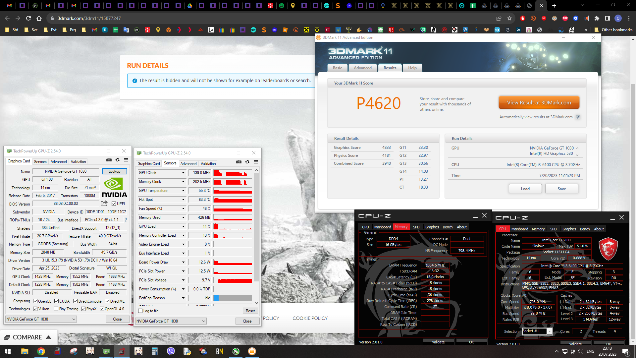Click the browser reload icon
The width and height of the screenshot is (636, 358).
point(28,18)
